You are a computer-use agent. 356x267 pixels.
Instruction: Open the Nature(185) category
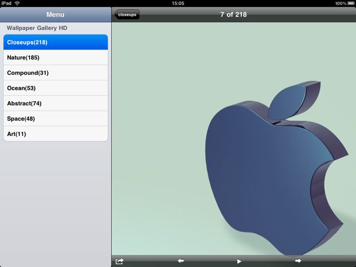(56, 57)
